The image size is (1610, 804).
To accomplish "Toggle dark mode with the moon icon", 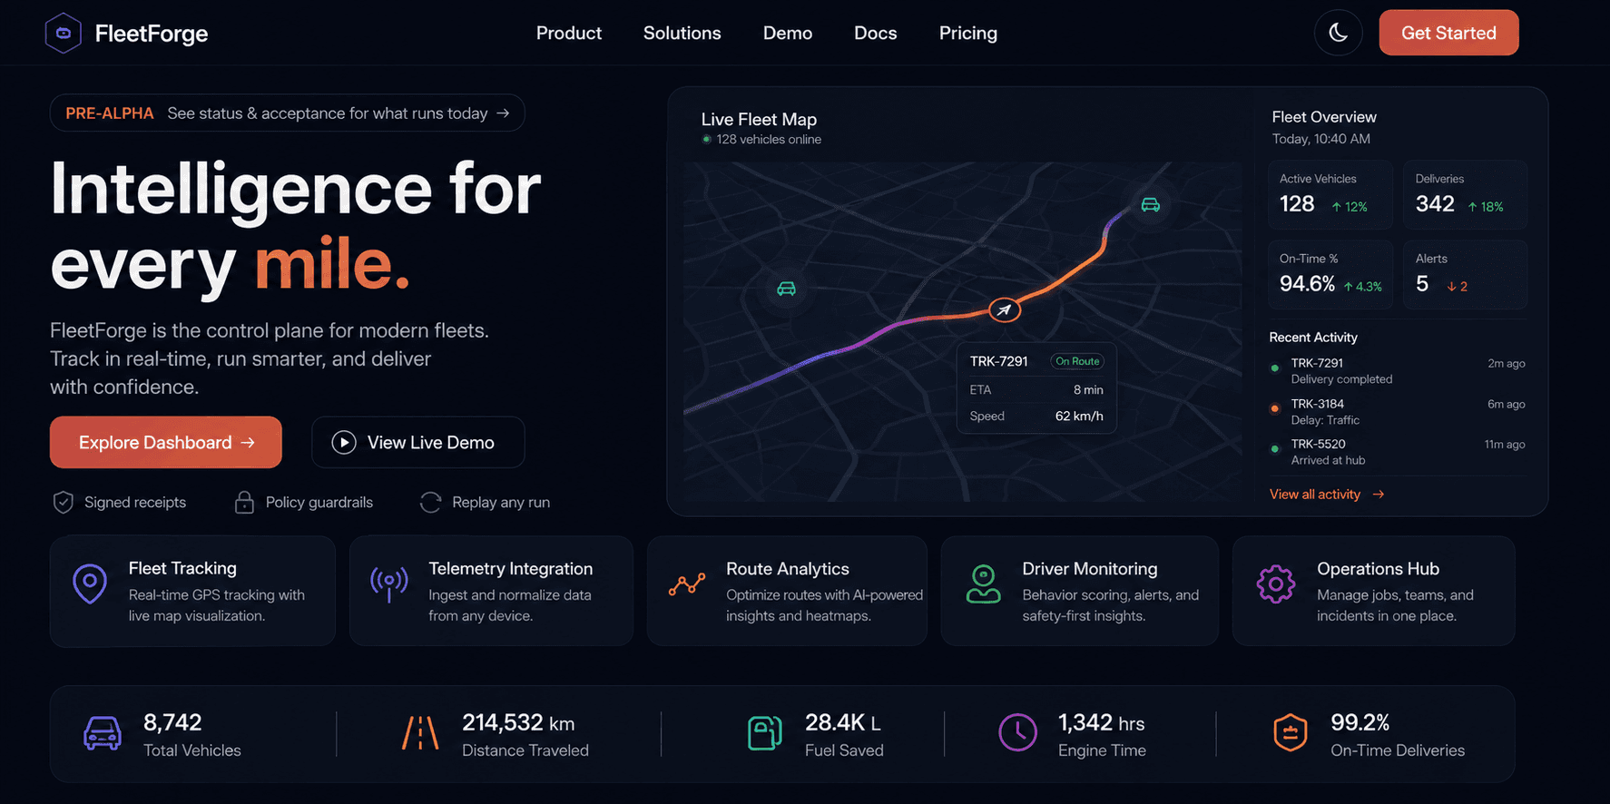I will (x=1338, y=33).
